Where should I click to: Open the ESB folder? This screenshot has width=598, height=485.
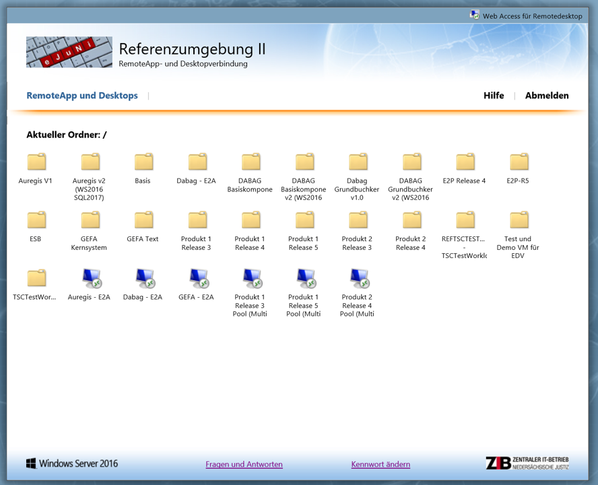tap(36, 221)
